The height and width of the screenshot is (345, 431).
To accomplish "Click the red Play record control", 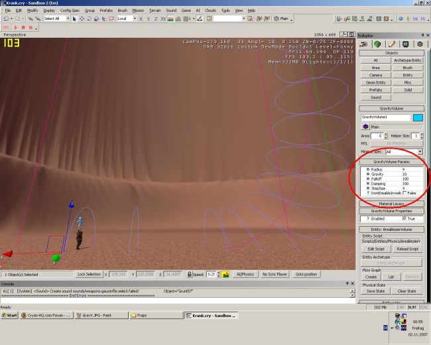I will coord(16,27).
